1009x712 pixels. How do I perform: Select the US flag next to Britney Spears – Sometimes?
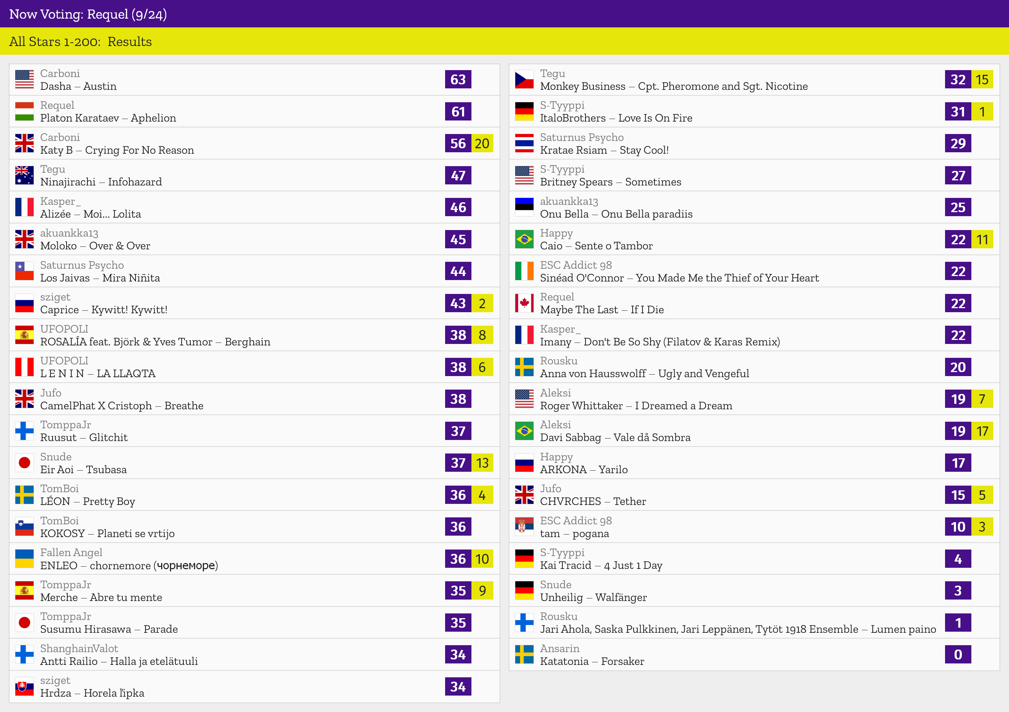pos(524,176)
